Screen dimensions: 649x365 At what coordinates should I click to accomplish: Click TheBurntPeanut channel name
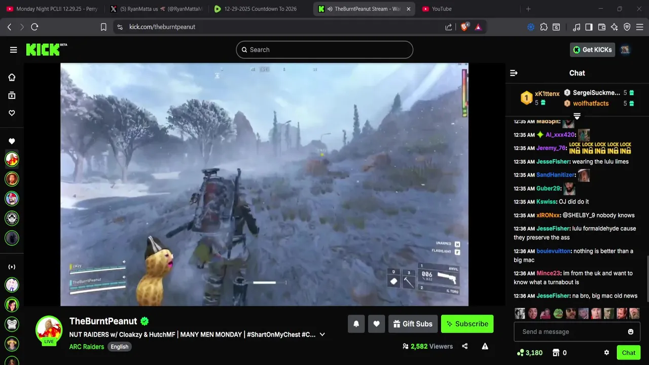tap(103, 321)
